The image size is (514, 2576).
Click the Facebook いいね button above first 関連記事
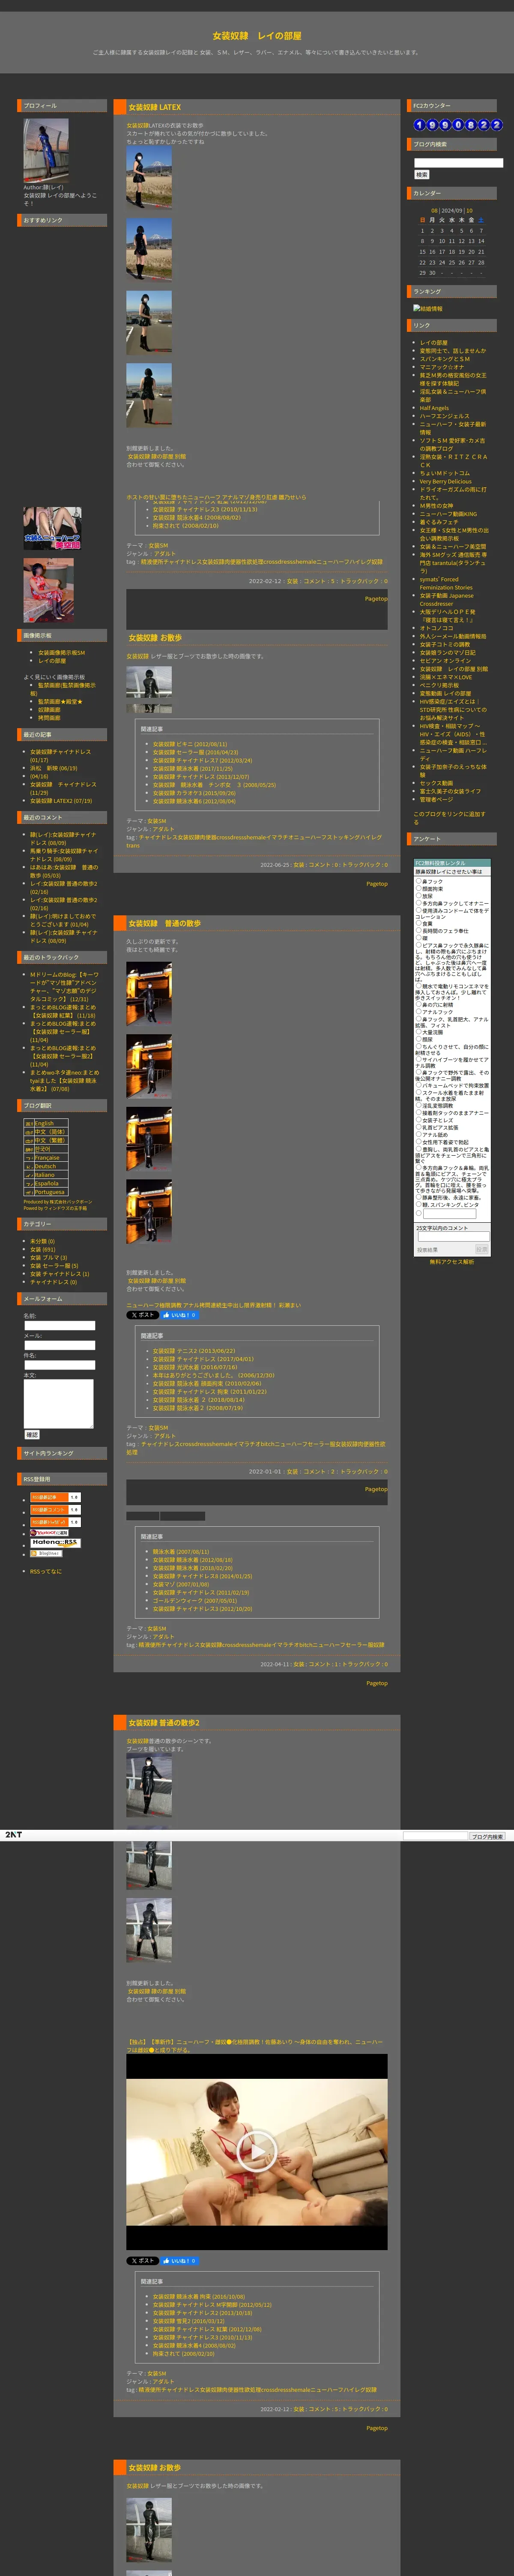coord(179,1315)
